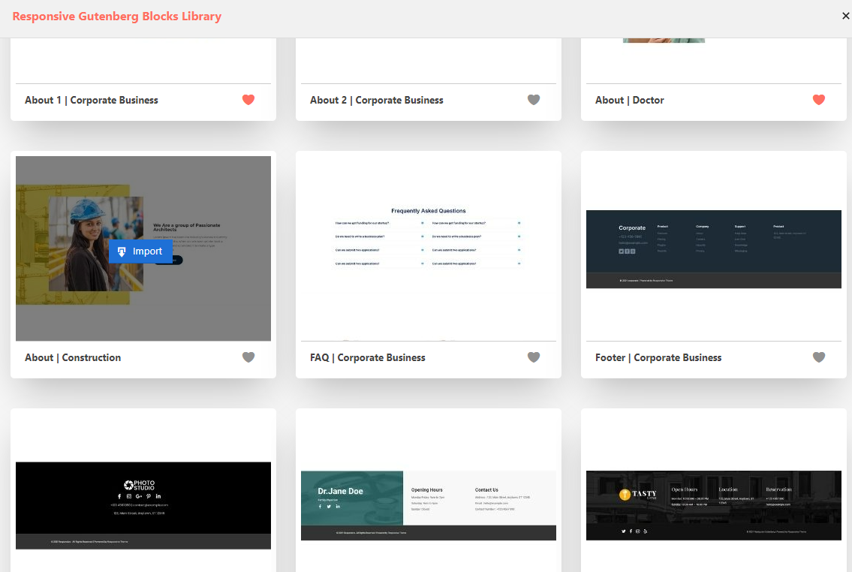This screenshot has width=852, height=572.
Task: Favorite the Footer Corporate Business block
Action: 819,357
